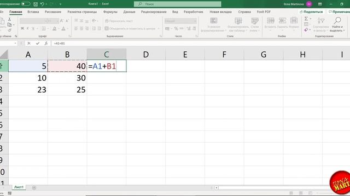The width and height of the screenshot is (350, 196).
Task: Open Условное форматирование dropdown
Action: pos(214,24)
